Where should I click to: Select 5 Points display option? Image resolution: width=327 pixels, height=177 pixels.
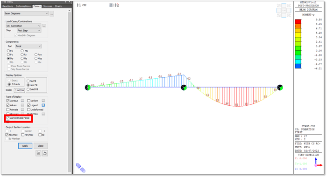point(9,84)
